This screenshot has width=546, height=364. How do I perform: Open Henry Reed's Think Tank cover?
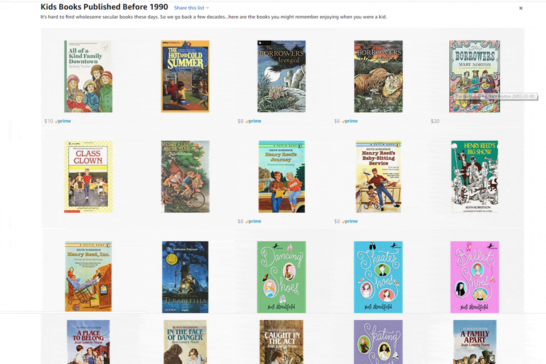185,177
